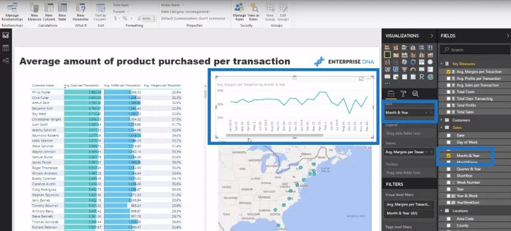Select the matrix visualization icon

413,77
